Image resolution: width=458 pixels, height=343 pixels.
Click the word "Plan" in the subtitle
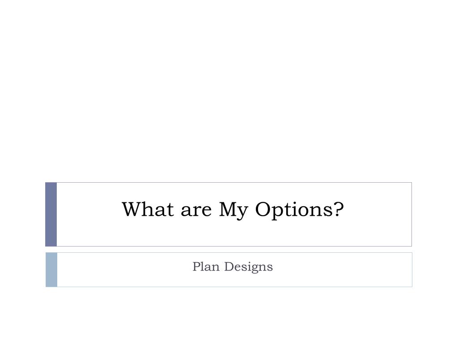pyautogui.click(x=206, y=266)
